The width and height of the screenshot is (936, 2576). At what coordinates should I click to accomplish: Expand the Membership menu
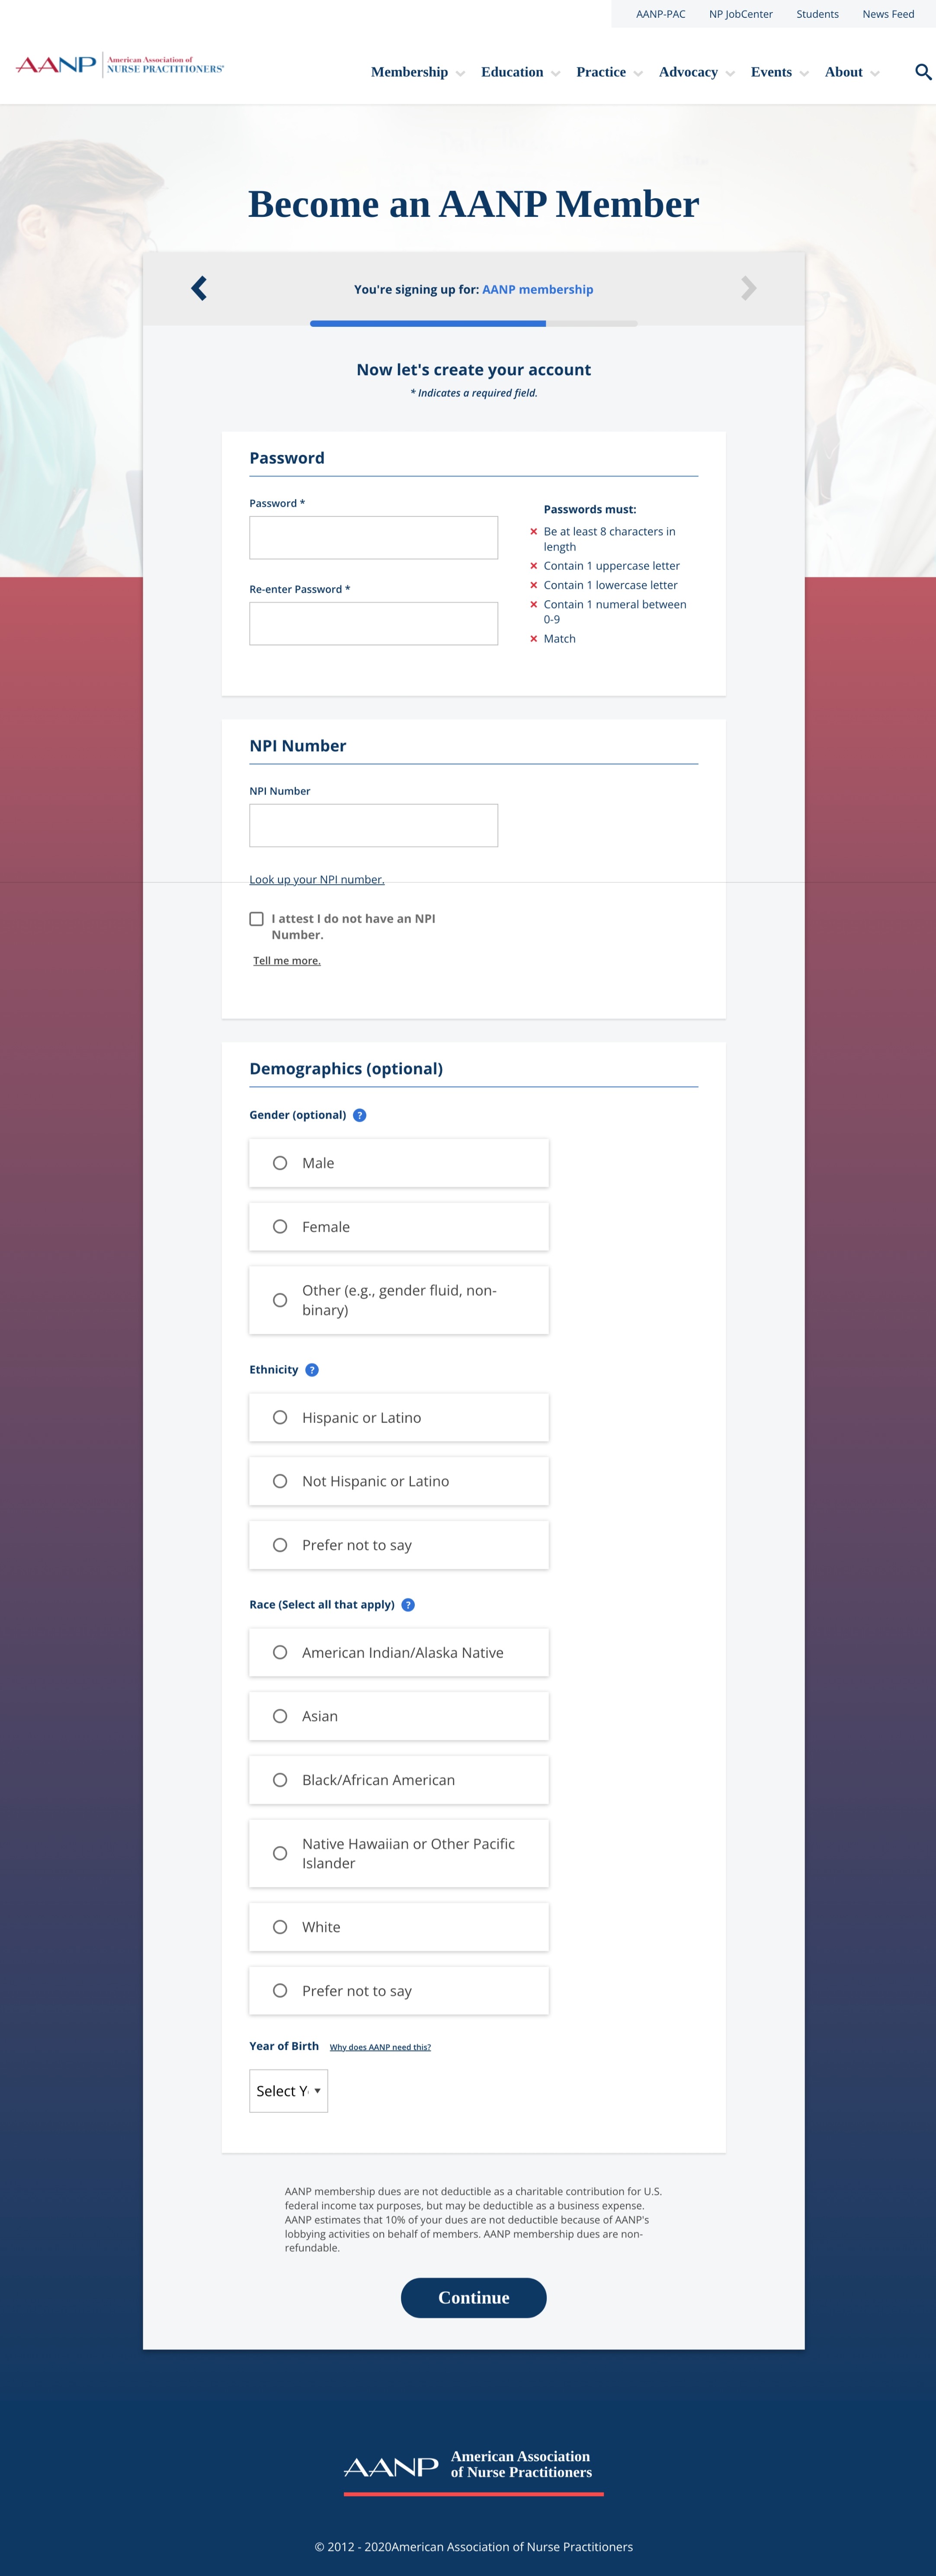[x=417, y=72]
